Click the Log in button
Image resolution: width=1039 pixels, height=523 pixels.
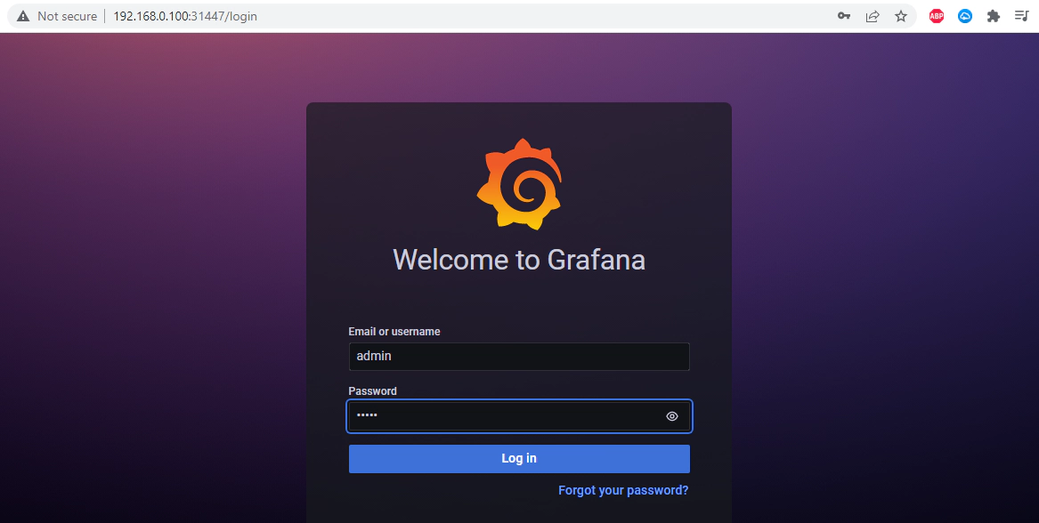519,459
